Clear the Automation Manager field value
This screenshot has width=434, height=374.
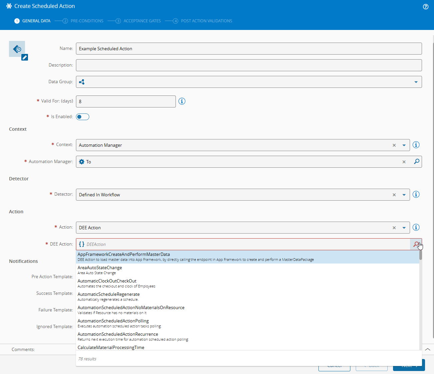point(404,162)
